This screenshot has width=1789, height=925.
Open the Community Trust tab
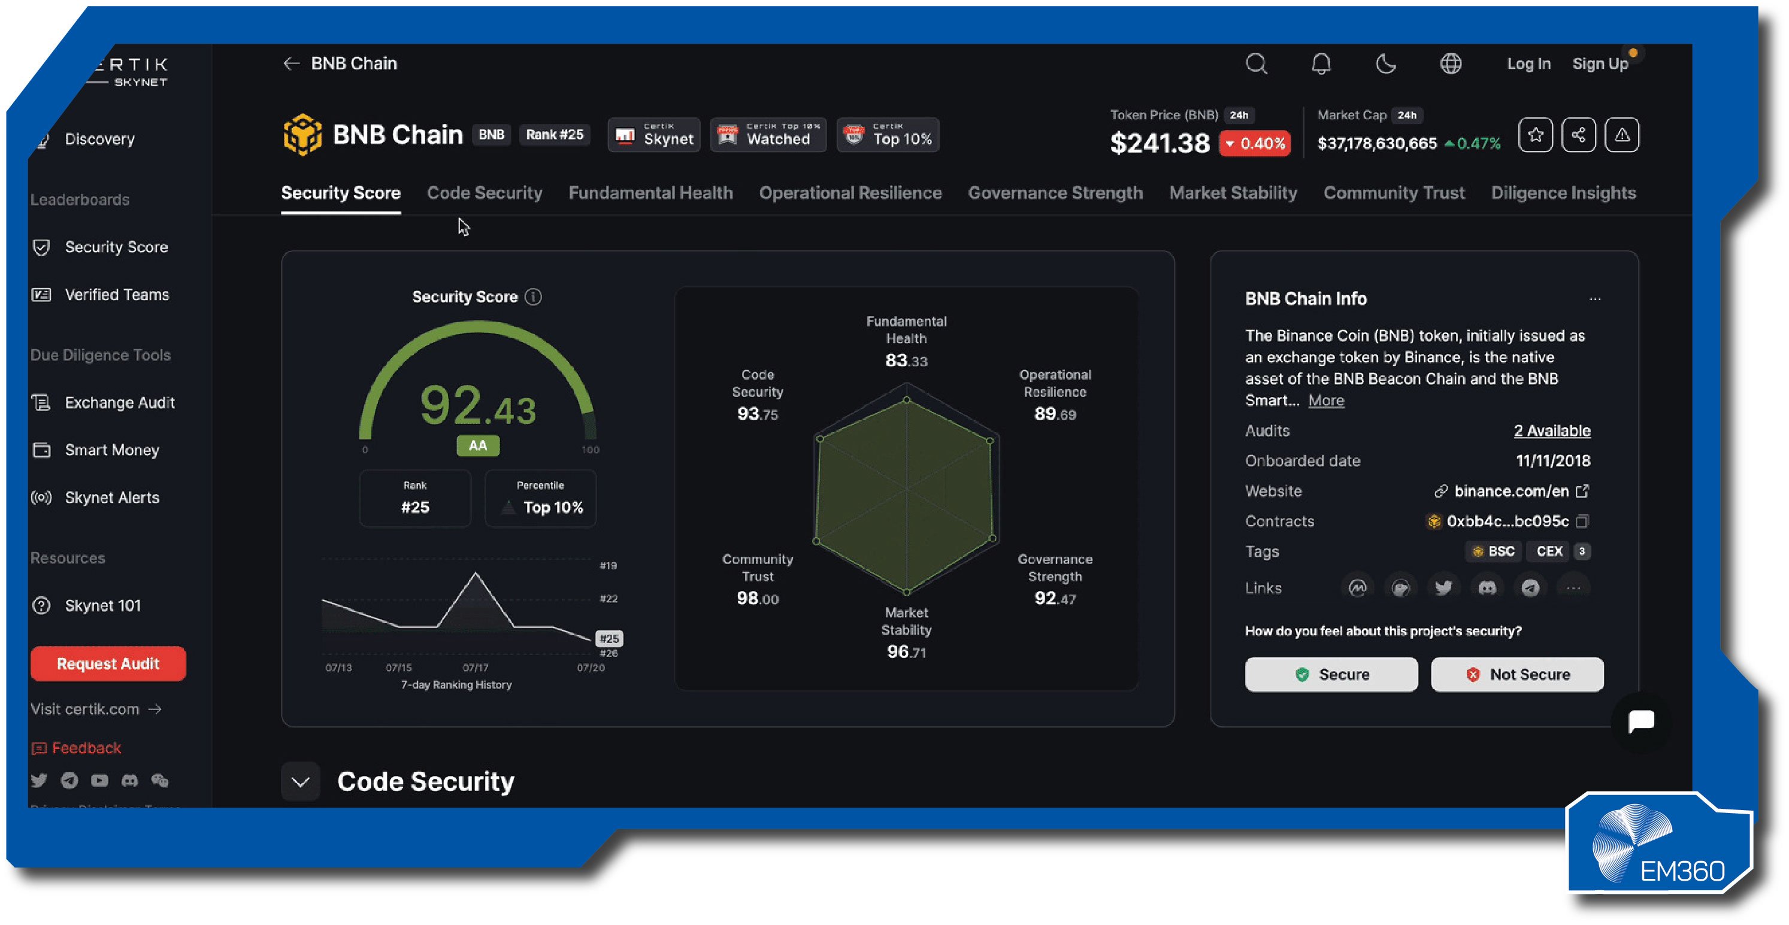(x=1394, y=193)
